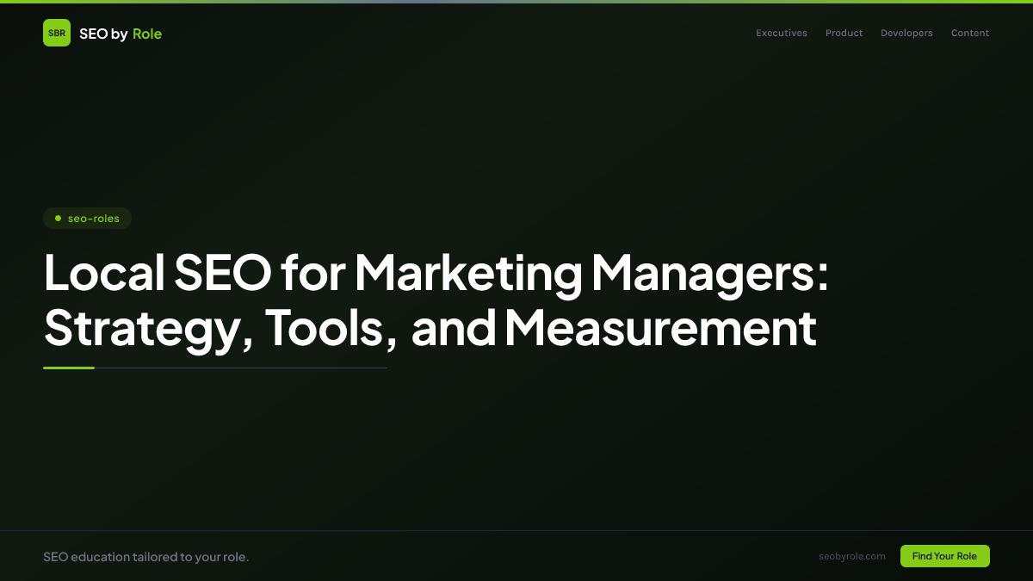Click the word 'Measurement' in the headline
The image size is (1033, 581).
(x=661, y=329)
